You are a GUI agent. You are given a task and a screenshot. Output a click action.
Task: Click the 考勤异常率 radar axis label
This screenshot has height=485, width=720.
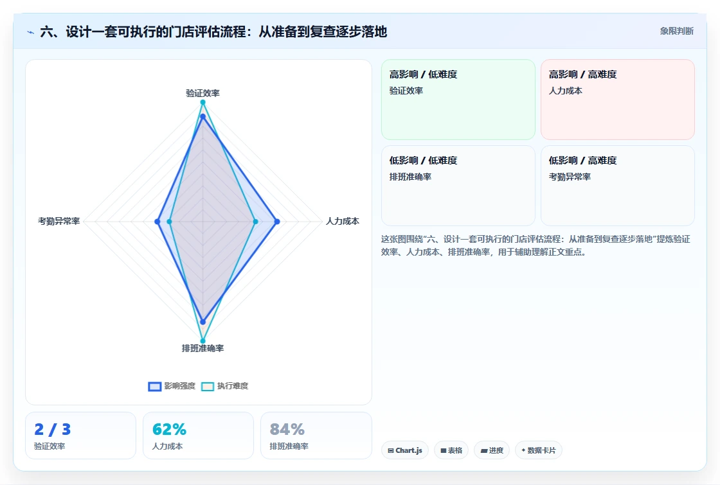(59, 221)
